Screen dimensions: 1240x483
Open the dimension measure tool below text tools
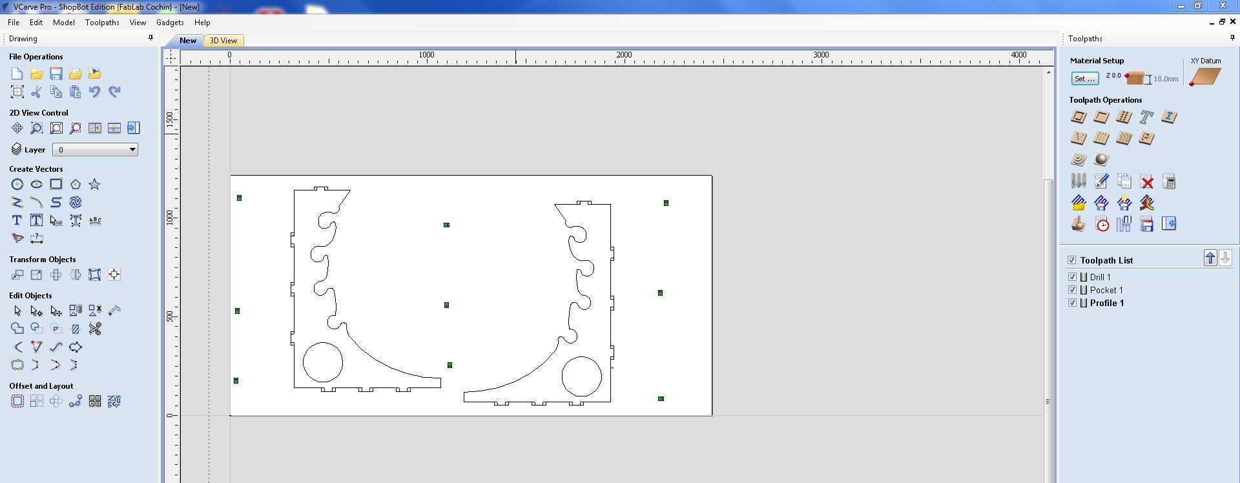37,239
